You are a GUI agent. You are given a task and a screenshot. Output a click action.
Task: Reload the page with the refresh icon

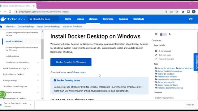pos(10,12)
